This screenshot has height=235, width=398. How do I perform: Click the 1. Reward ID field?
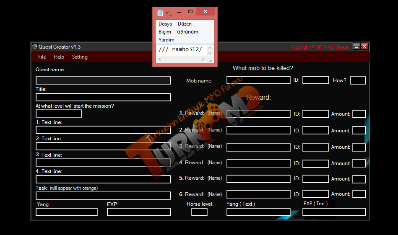[316, 114]
